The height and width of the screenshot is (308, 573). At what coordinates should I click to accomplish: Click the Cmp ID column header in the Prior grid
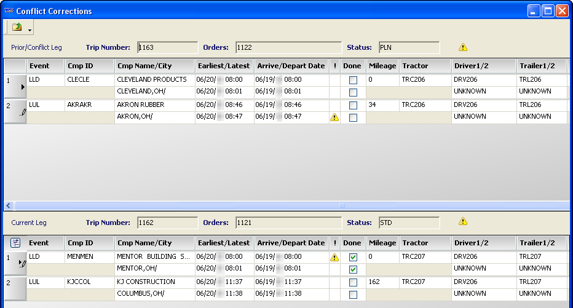click(x=90, y=66)
